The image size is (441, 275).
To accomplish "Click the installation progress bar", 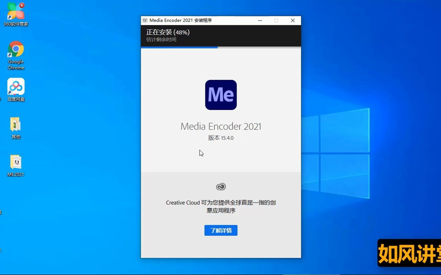I will pyautogui.click(x=221, y=47).
